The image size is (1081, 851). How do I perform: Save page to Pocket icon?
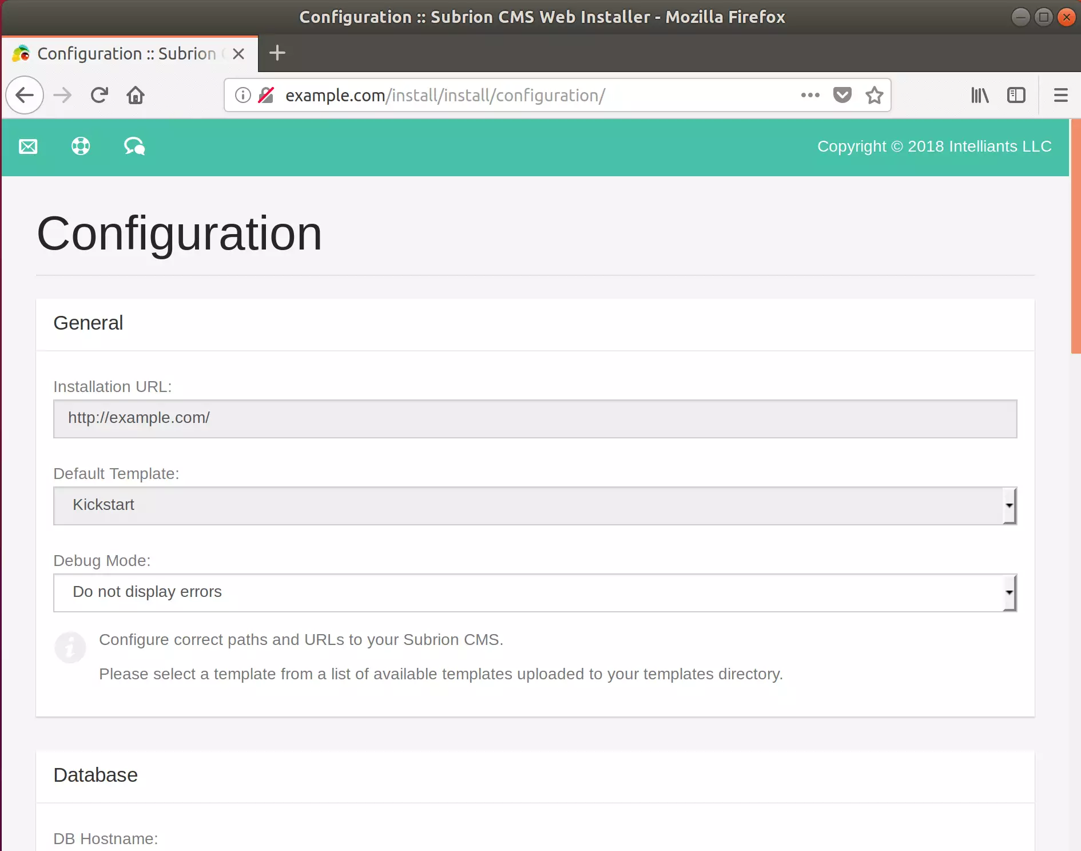[842, 95]
